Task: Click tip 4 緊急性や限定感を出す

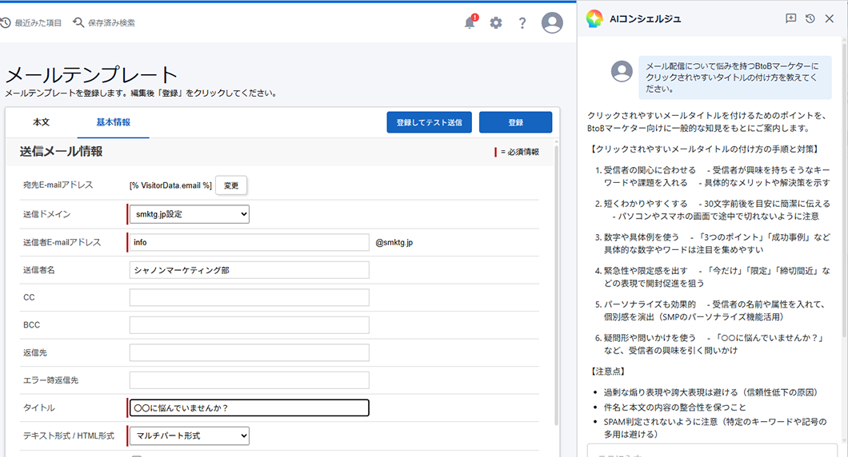Action: (712, 276)
